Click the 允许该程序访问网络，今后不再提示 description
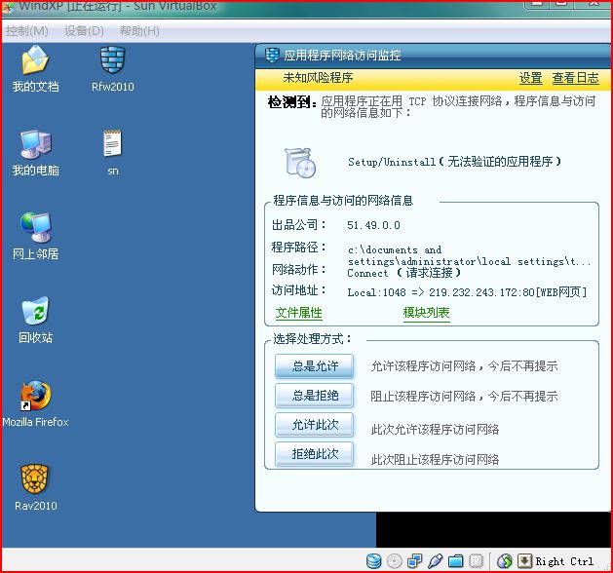Screen dimensions: 613x573 464,366
